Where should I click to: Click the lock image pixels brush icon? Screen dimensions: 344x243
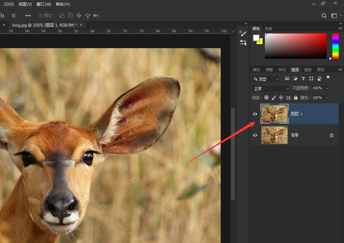coord(274,98)
